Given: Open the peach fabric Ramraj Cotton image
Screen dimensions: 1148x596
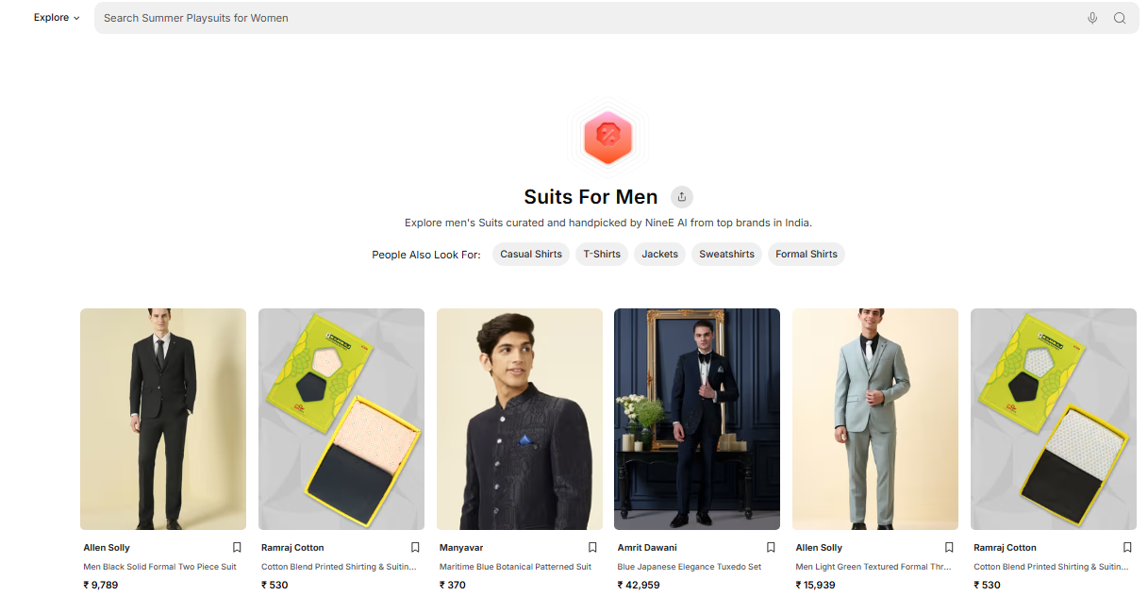Looking at the screenshot, I should (x=341, y=419).
